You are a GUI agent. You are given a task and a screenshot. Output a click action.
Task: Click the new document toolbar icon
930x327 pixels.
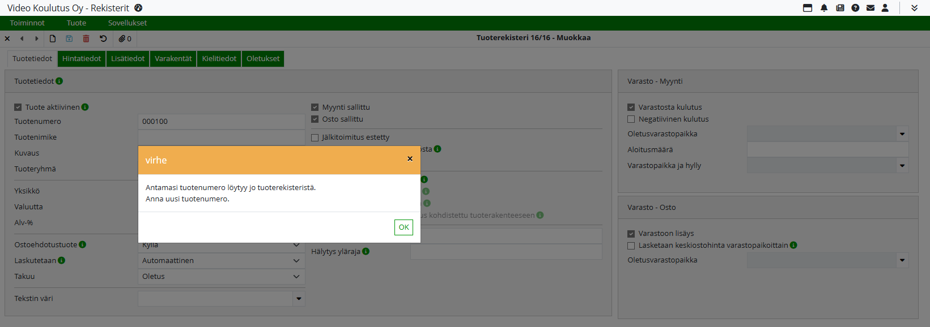(x=53, y=38)
